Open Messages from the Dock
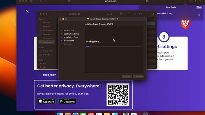Image resolution: width=205 pixels, height=115 pixels. (x=83, y=114)
